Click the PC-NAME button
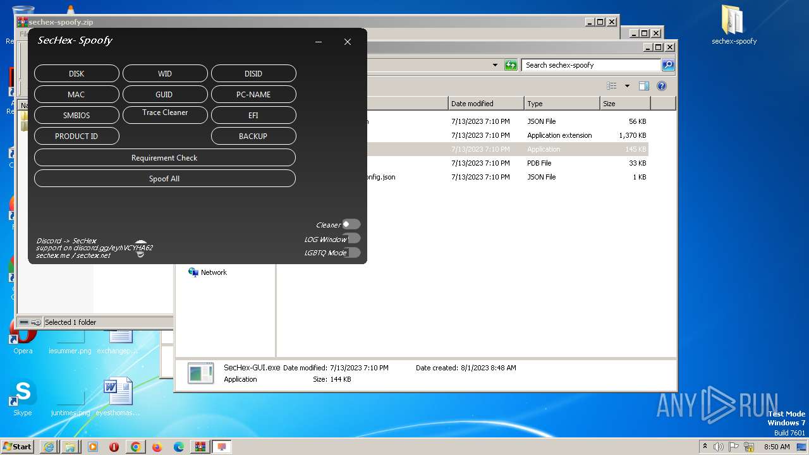 [x=253, y=94]
